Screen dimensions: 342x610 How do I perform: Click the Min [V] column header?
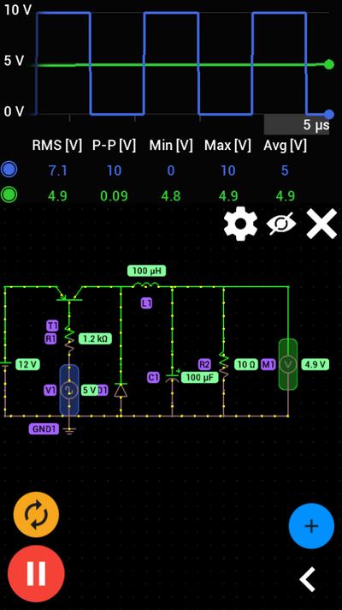pos(171,145)
